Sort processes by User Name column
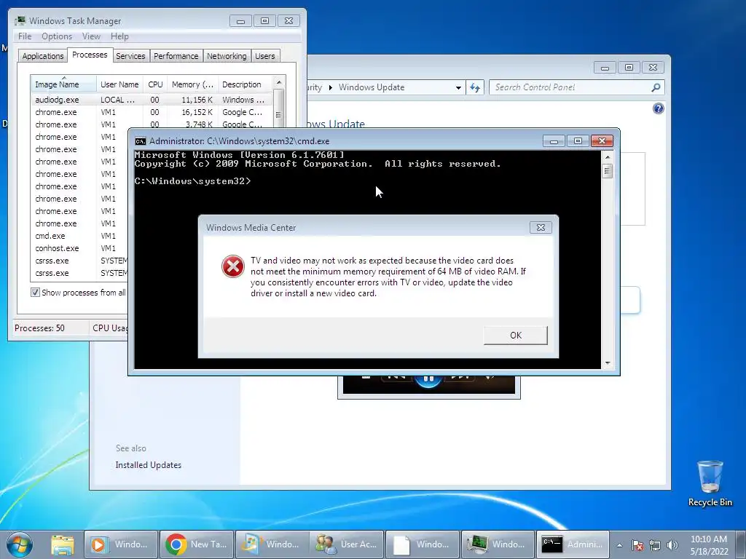The height and width of the screenshot is (559, 746). [x=119, y=84]
